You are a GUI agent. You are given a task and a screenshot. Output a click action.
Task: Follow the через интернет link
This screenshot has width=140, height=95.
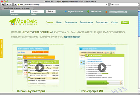72,37
